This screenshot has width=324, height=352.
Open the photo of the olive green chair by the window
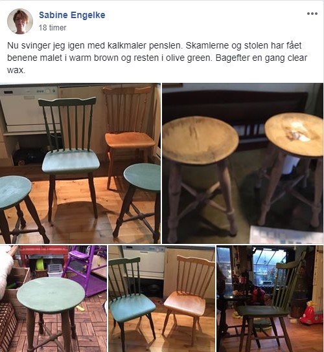click(270, 298)
